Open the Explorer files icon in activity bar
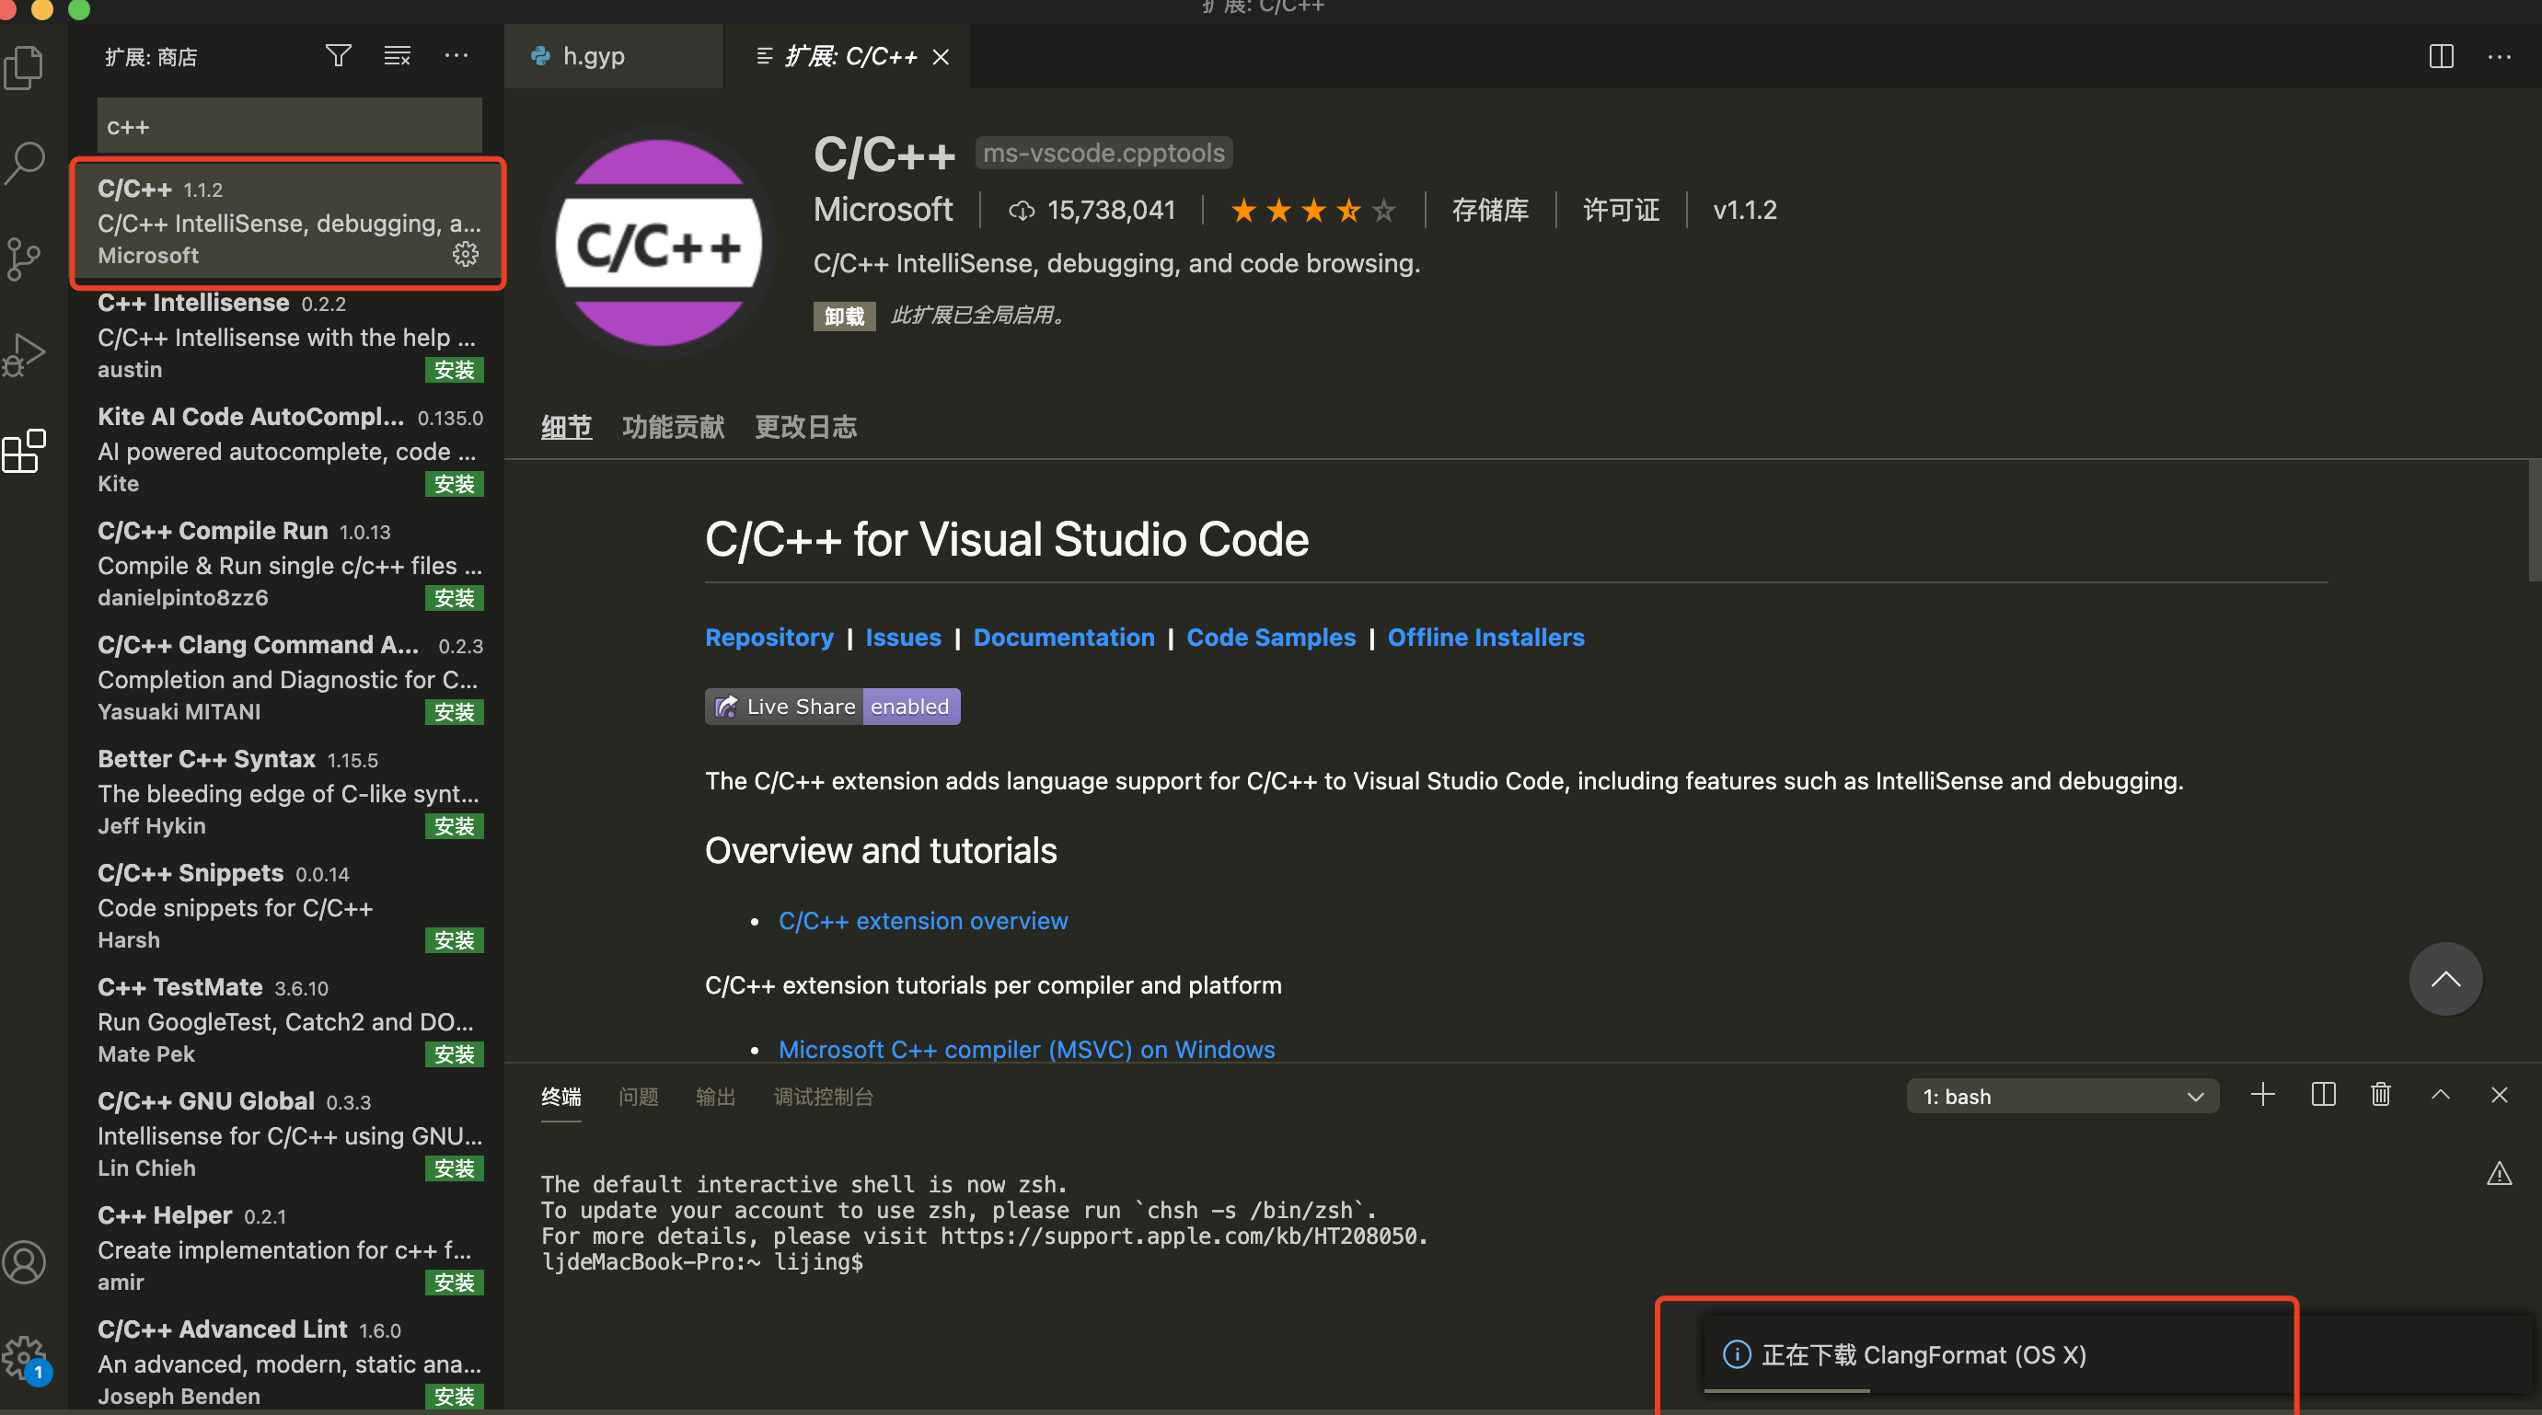The height and width of the screenshot is (1415, 2542). coord(25,68)
